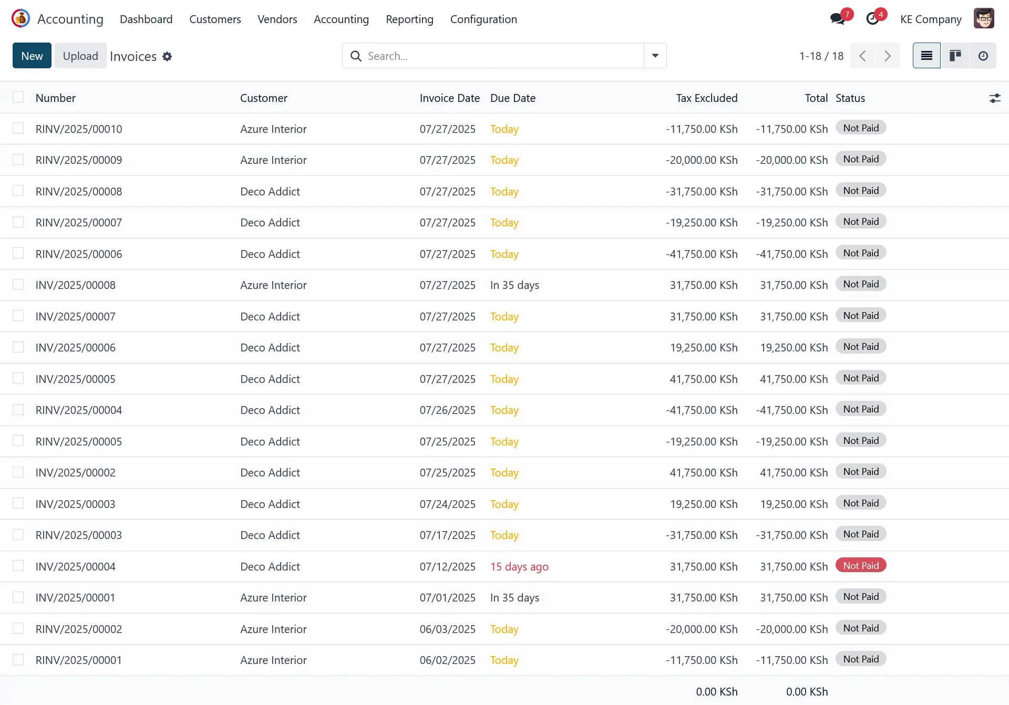Open the activities clock icon

click(x=872, y=19)
